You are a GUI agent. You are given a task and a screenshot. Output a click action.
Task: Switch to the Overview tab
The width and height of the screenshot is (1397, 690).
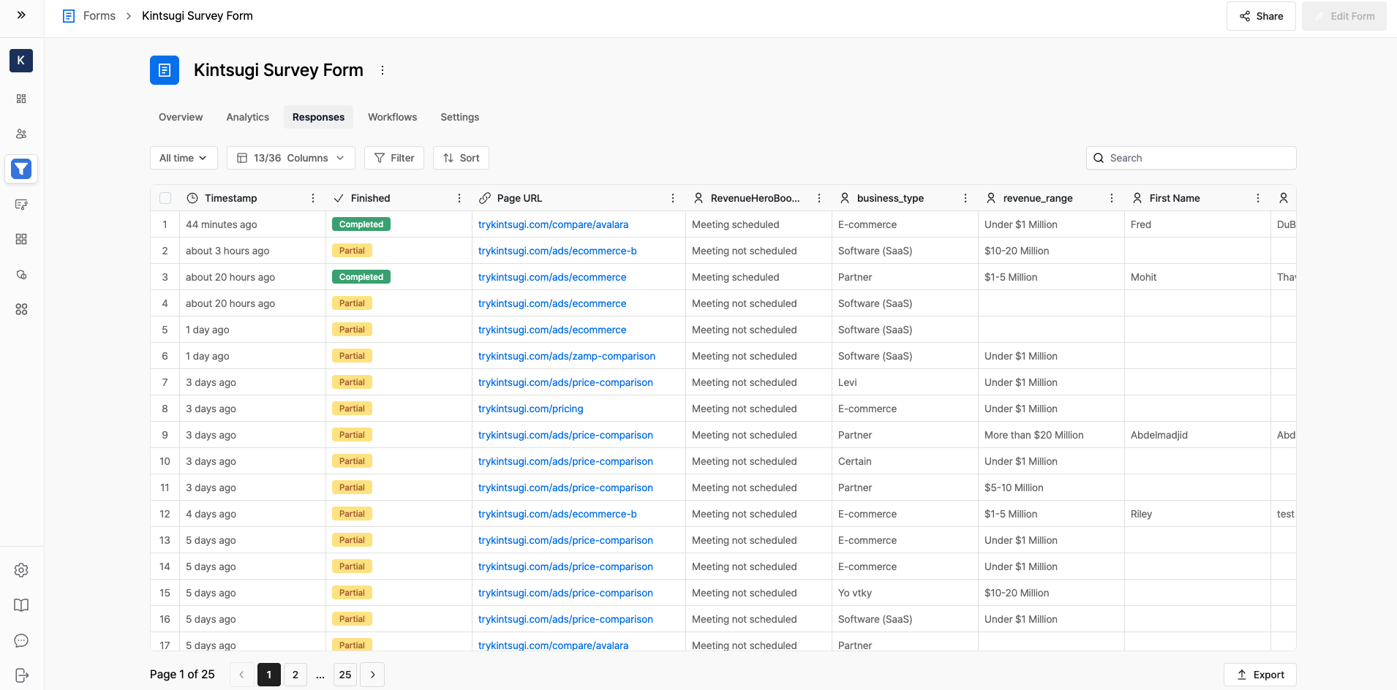point(181,117)
